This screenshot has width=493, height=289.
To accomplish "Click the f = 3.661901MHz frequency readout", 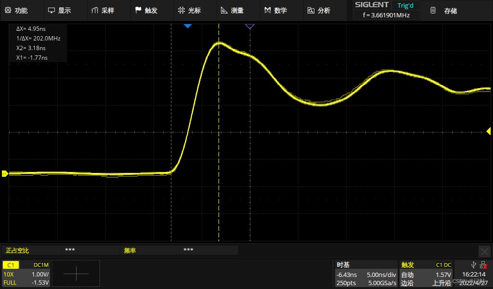I will coord(386,15).
